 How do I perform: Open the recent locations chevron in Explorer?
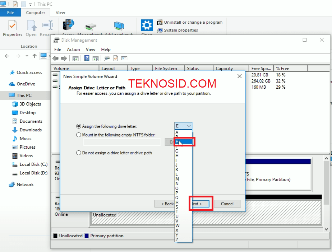27,56
